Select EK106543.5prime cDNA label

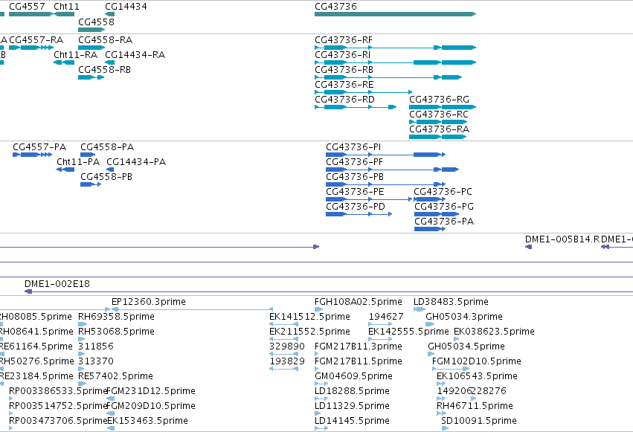(478, 376)
